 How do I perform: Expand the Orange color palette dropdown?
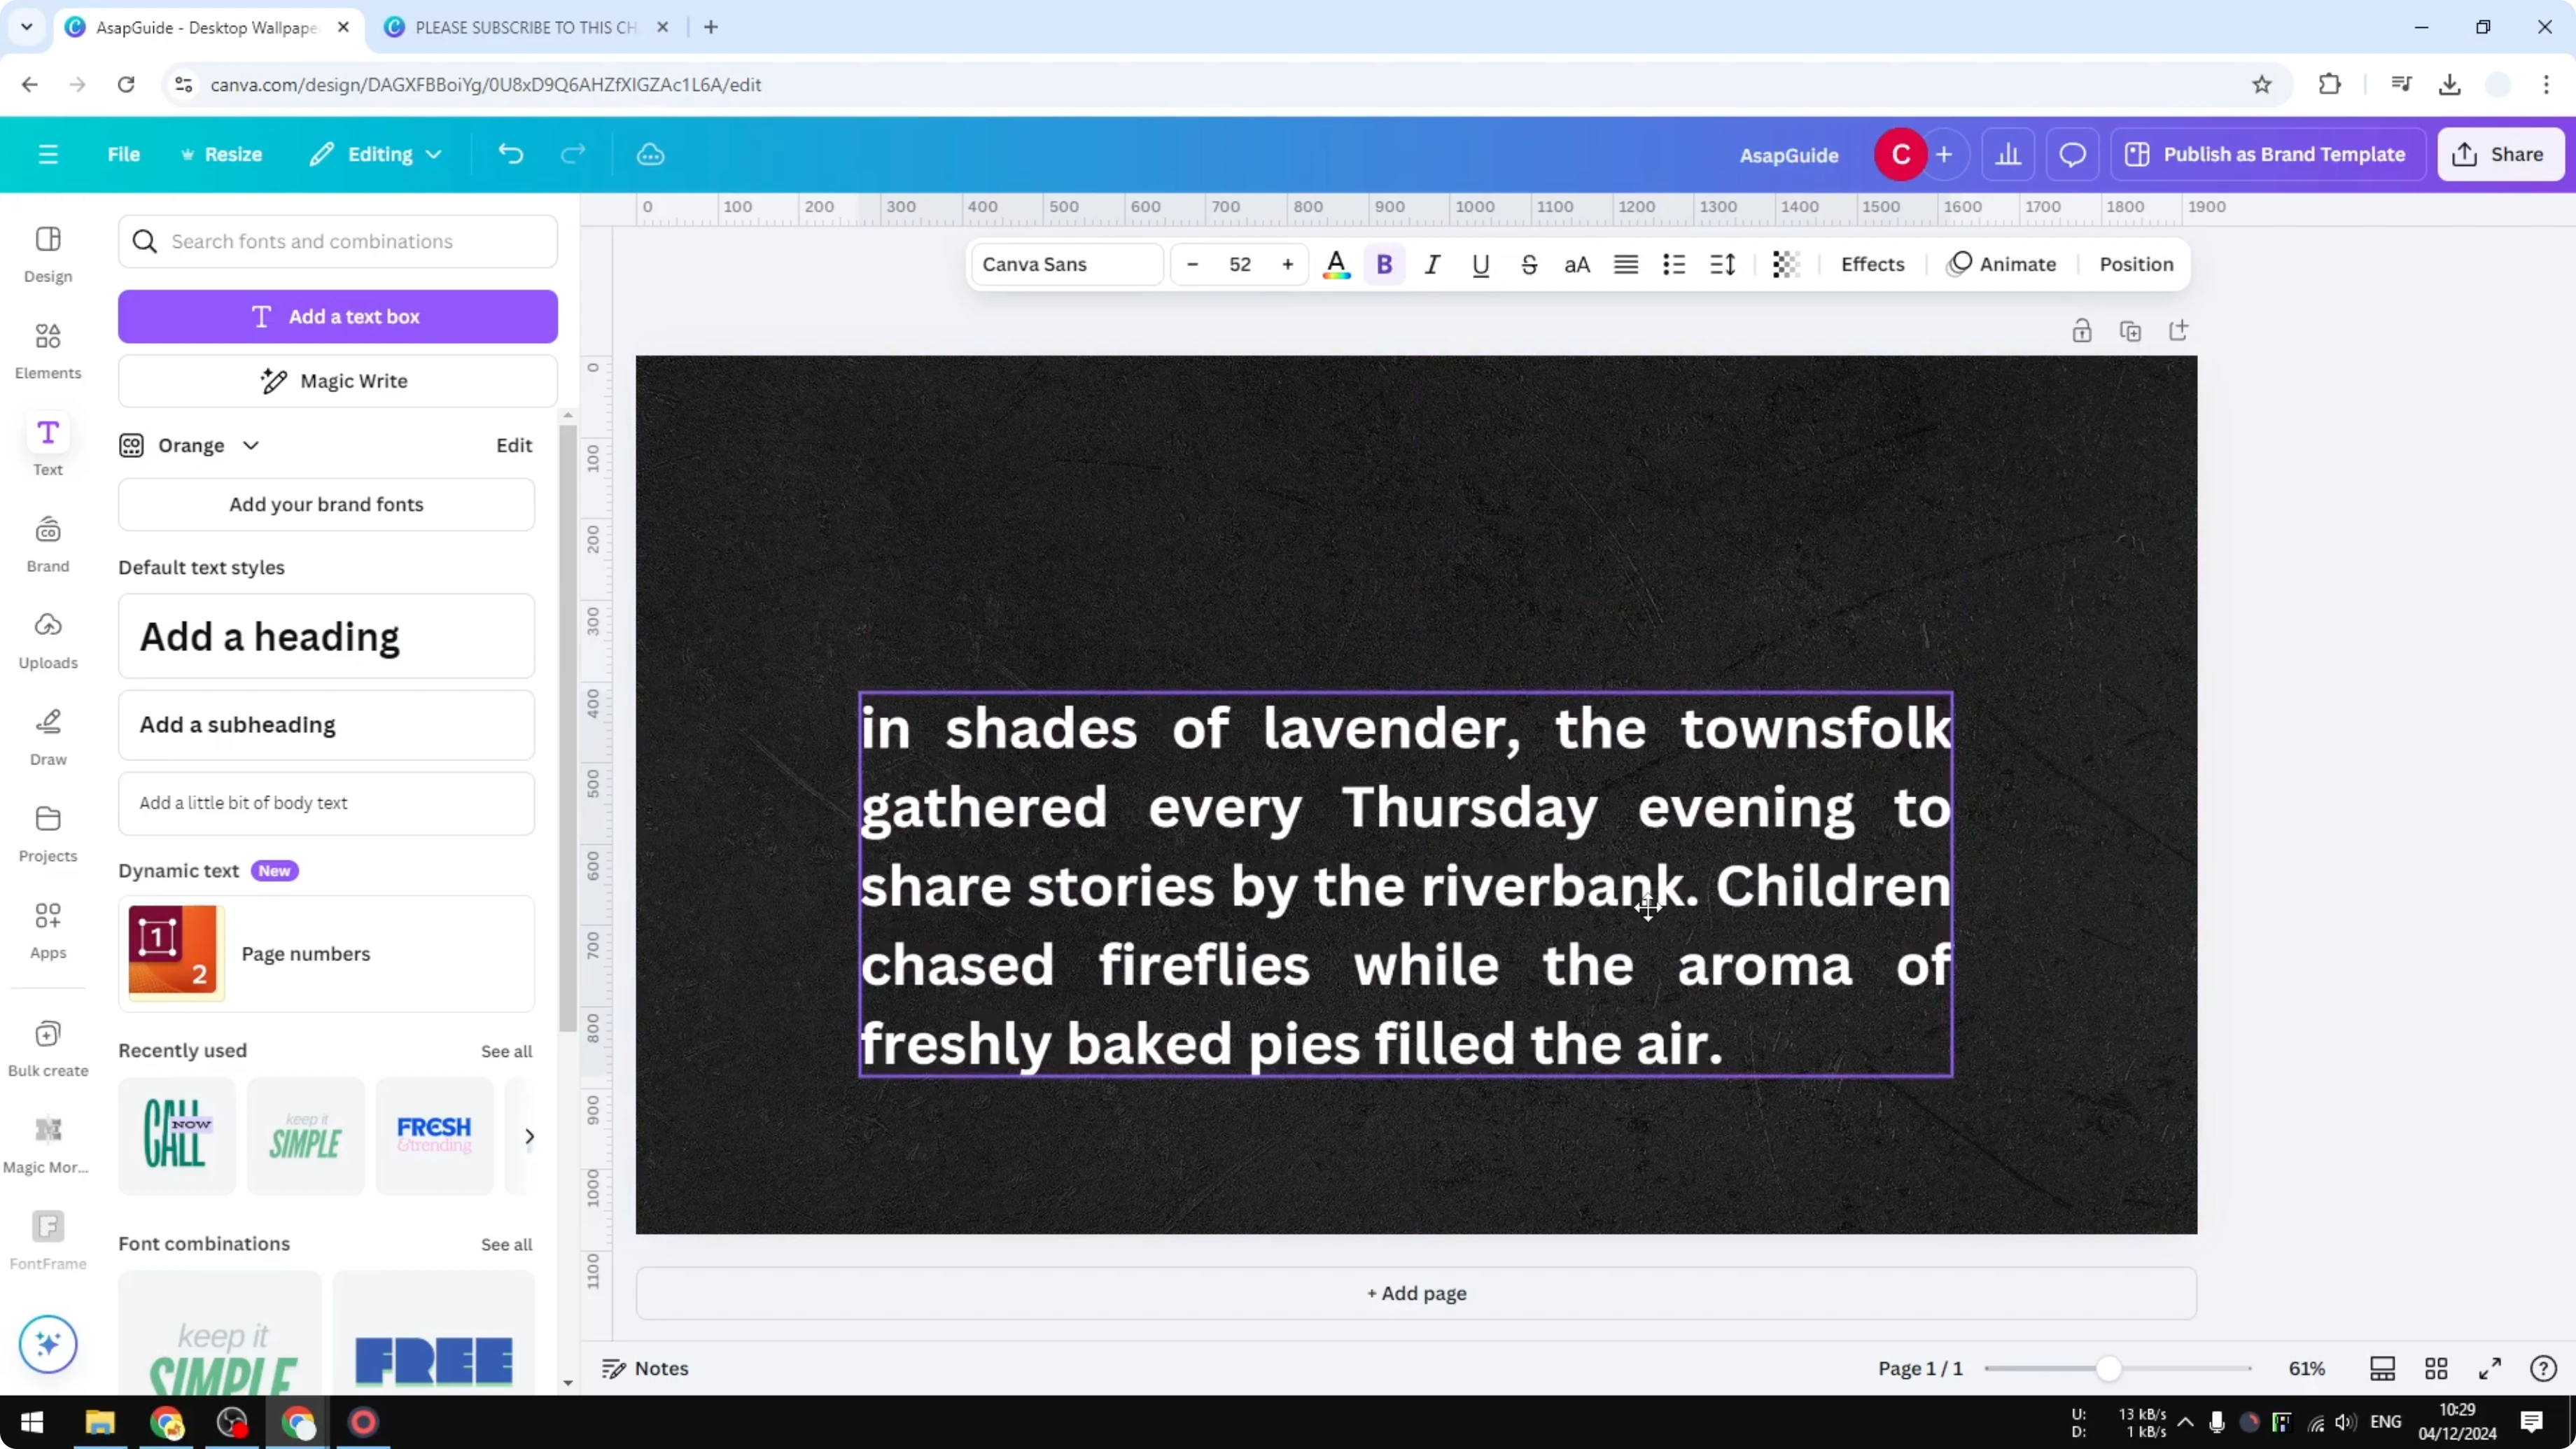pos(250,445)
